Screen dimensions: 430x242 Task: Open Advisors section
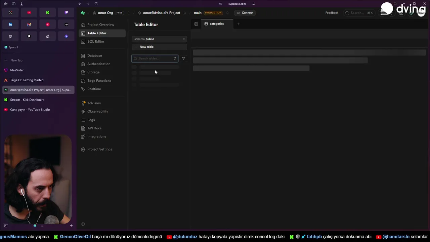click(x=102, y=103)
